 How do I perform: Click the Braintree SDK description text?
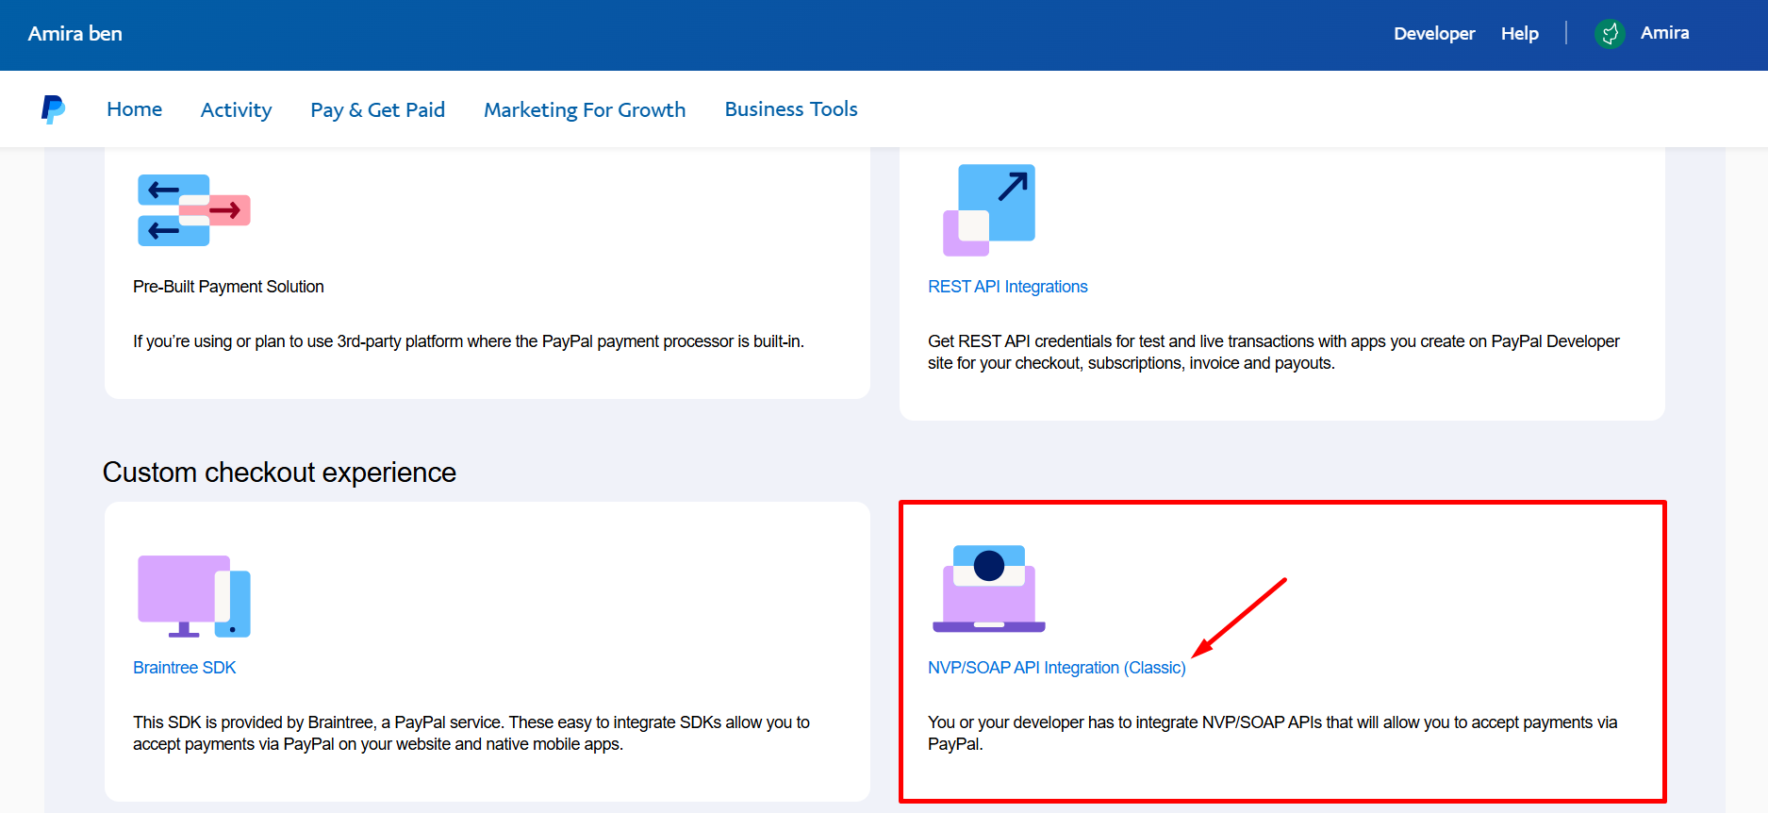(x=471, y=733)
